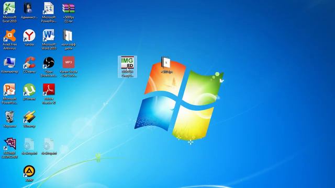Select the Yandex browser shortcut
The width and height of the screenshot is (335, 188).
pos(29,38)
